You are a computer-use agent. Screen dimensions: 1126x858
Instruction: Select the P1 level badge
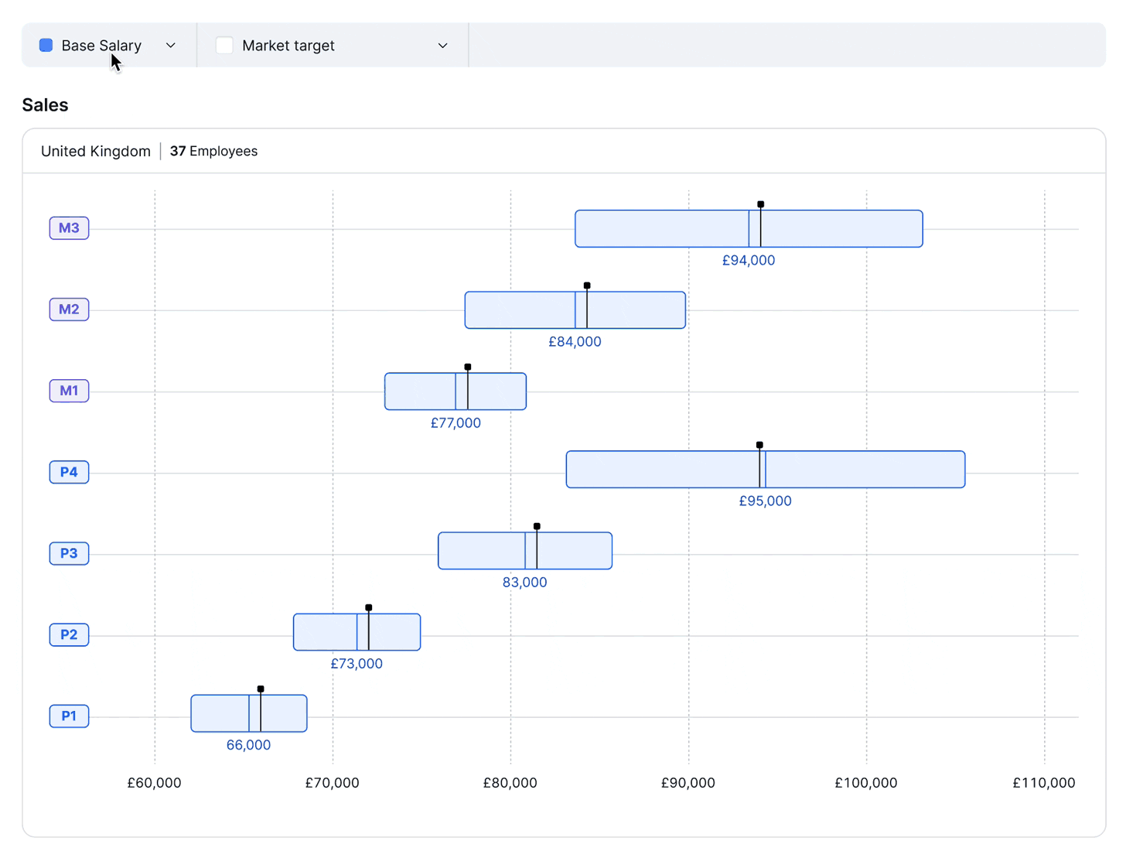[x=69, y=716]
